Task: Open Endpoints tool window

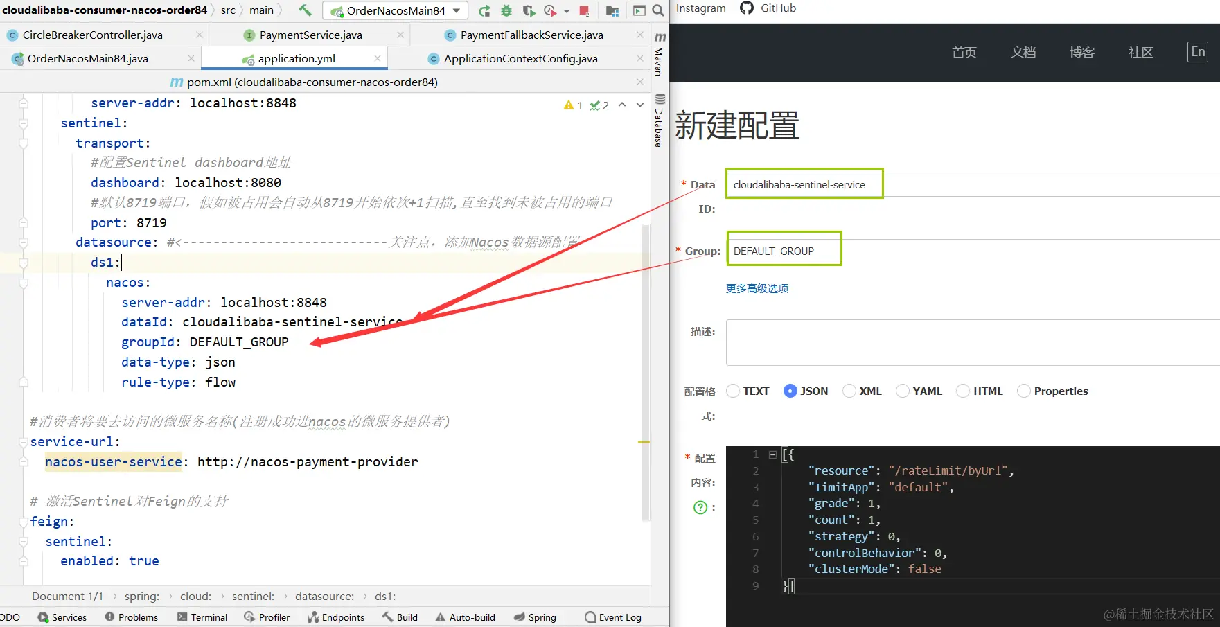Action: tap(336, 617)
